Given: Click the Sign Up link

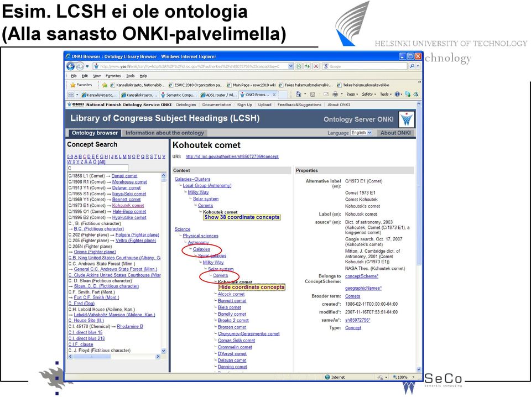Looking at the screenshot, I should point(244,105).
